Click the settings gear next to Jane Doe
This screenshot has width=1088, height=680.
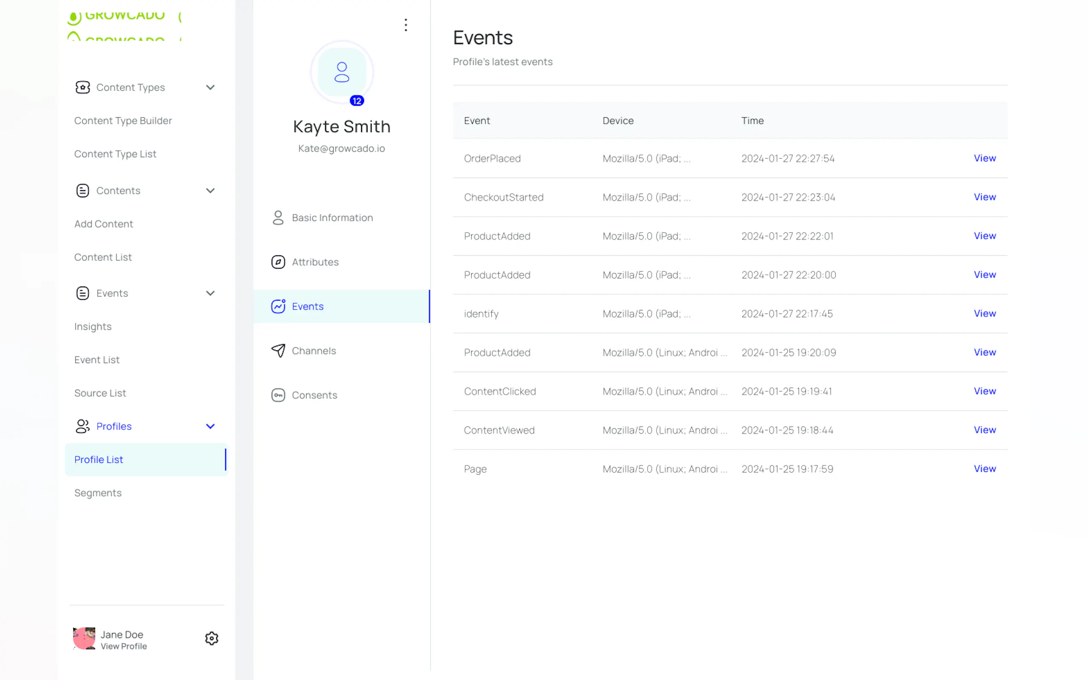(x=212, y=638)
